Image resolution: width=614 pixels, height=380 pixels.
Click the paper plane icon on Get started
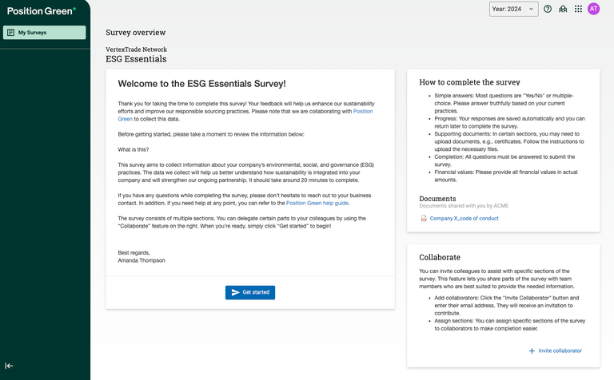[x=235, y=292]
